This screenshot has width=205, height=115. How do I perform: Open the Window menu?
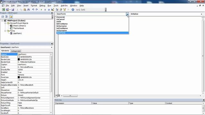74,6
